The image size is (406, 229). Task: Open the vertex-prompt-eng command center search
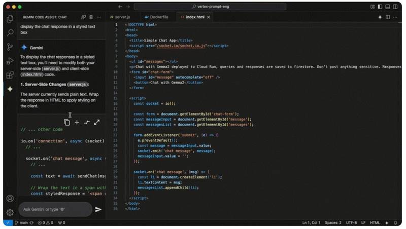pyautogui.click(x=210, y=7)
